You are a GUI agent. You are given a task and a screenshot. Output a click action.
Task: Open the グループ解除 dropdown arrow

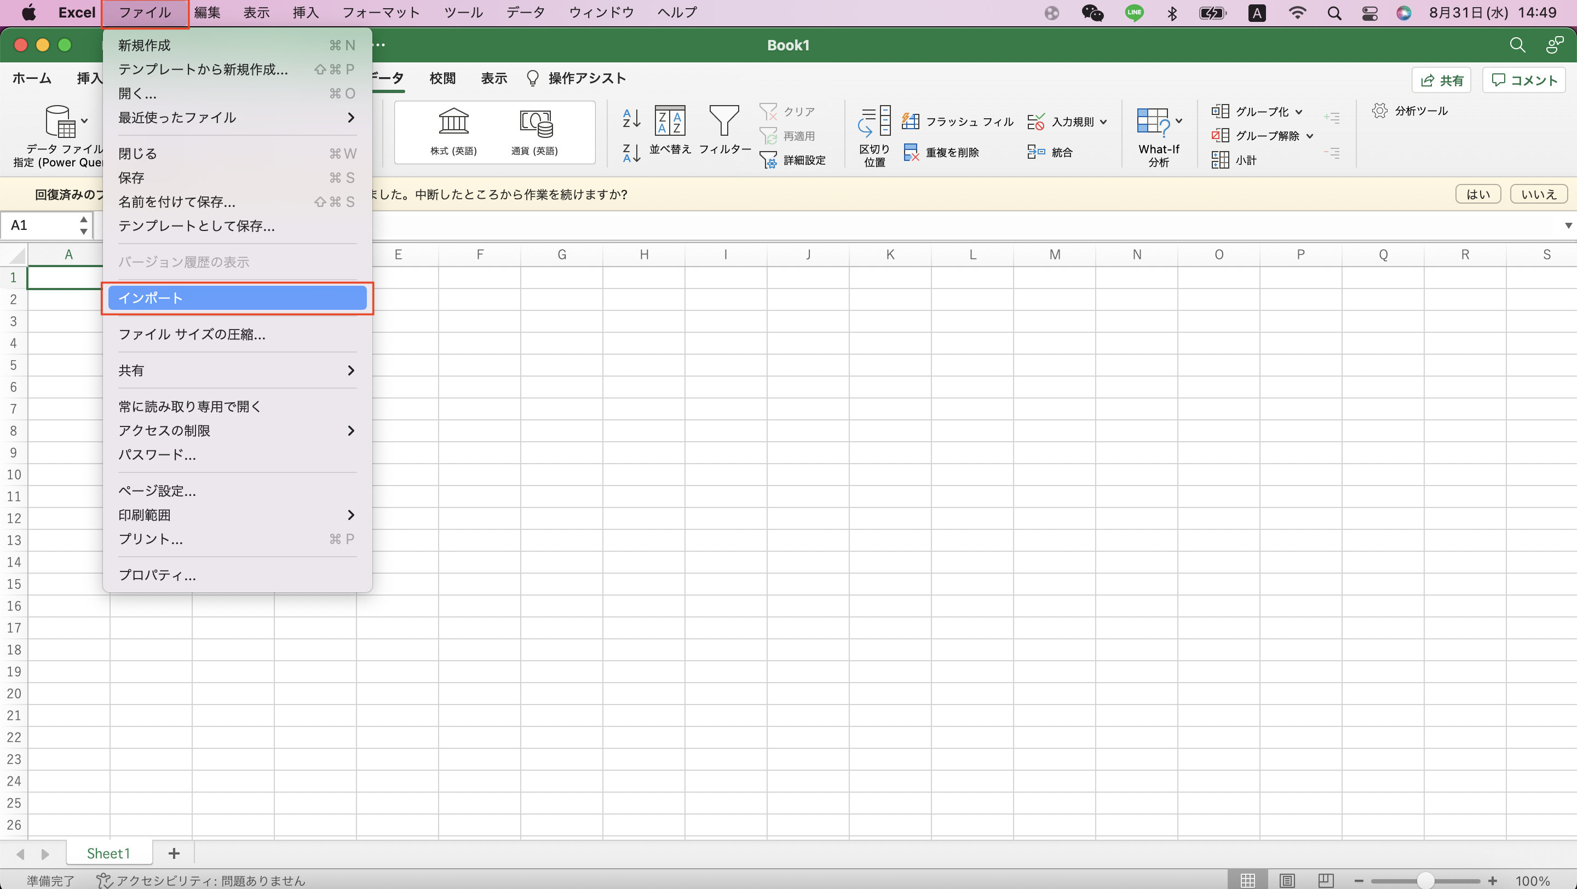(x=1309, y=136)
